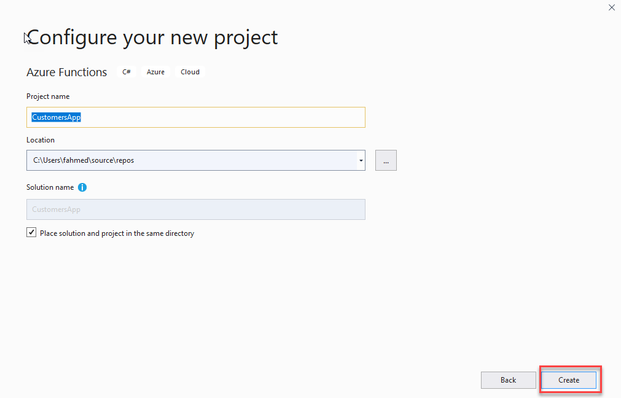This screenshot has height=398, width=621.
Task: Click the Solution name info icon
Action: (x=82, y=187)
